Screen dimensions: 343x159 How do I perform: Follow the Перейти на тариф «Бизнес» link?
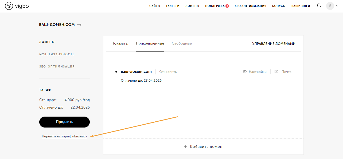pos(64,136)
